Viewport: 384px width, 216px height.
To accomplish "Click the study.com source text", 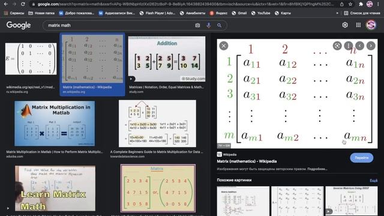I will [136, 92].
